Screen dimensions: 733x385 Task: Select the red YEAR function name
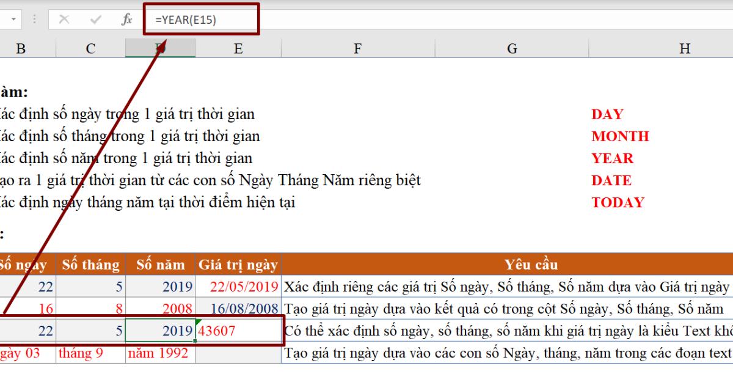click(x=613, y=158)
